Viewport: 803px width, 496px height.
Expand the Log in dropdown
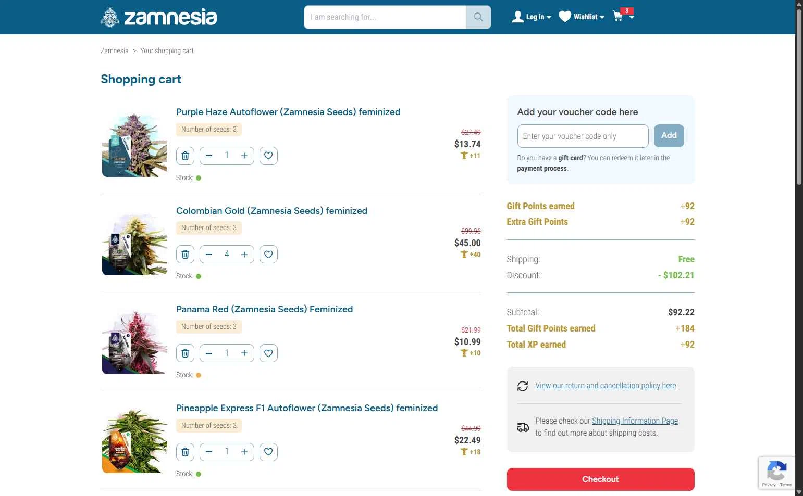click(x=532, y=17)
